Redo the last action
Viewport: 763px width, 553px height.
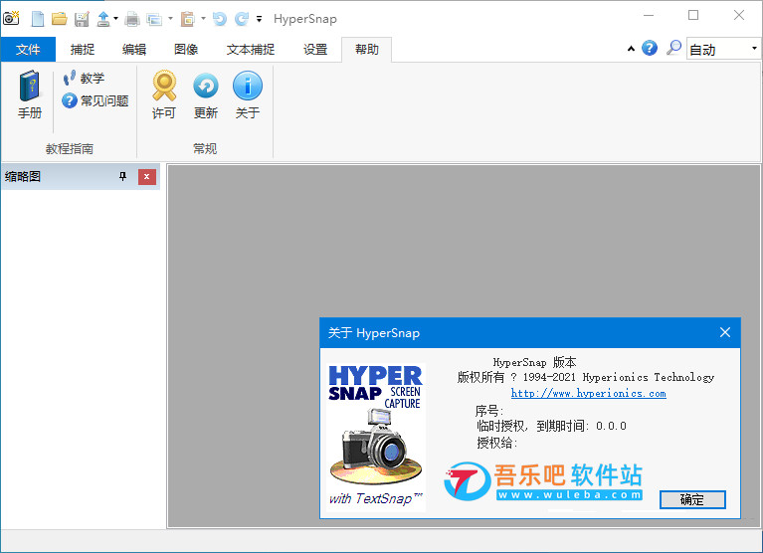pos(242,19)
